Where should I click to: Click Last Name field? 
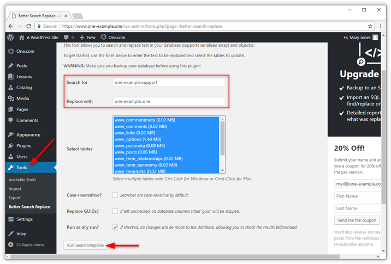tap(358, 208)
